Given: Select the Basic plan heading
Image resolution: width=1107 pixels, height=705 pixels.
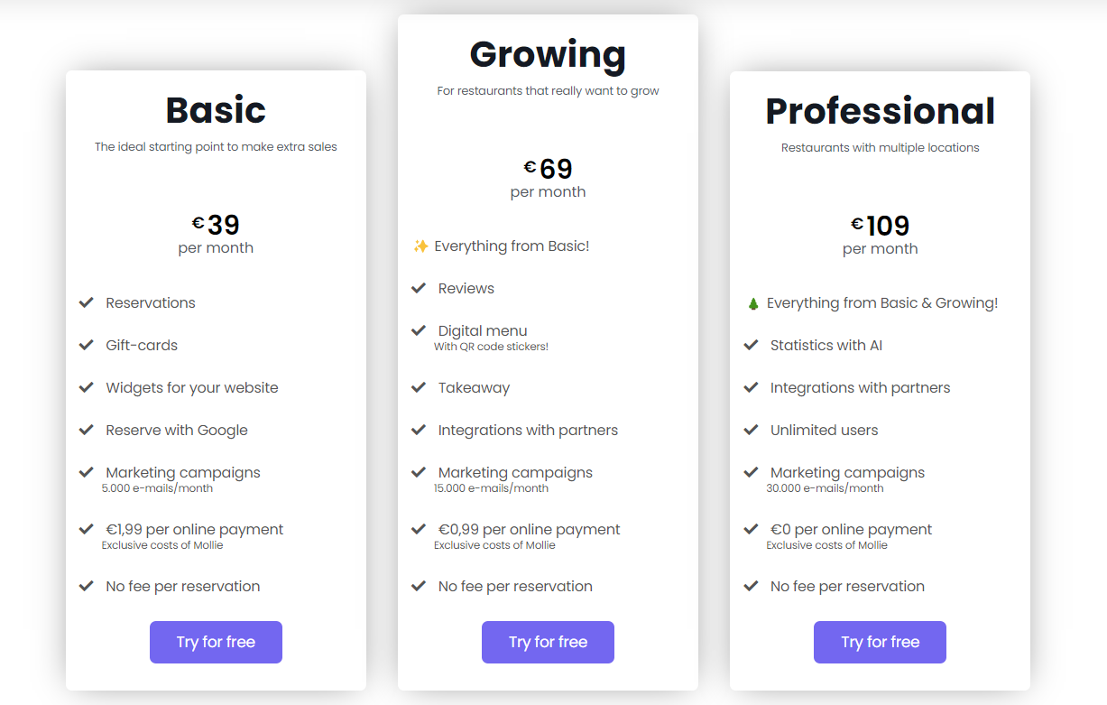Looking at the screenshot, I should coord(216,109).
